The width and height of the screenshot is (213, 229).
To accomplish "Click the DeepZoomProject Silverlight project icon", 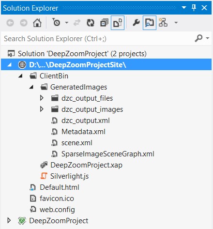I will point(22,221).
